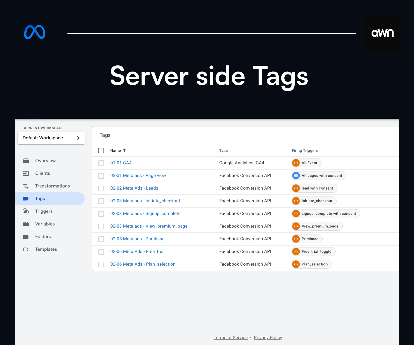Click the Meta infinity logo

click(35, 32)
